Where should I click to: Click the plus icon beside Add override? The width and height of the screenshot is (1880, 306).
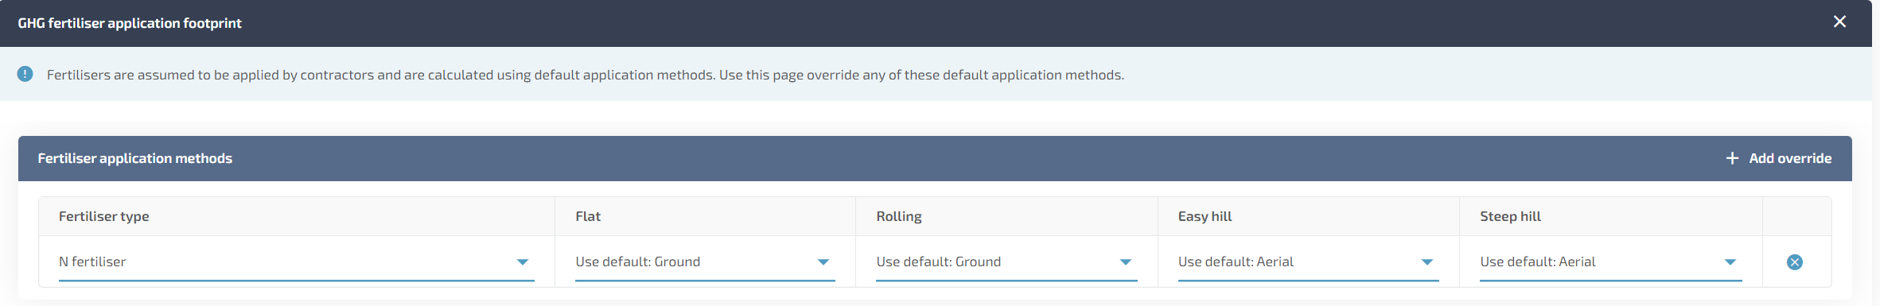pyautogui.click(x=1732, y=158)
